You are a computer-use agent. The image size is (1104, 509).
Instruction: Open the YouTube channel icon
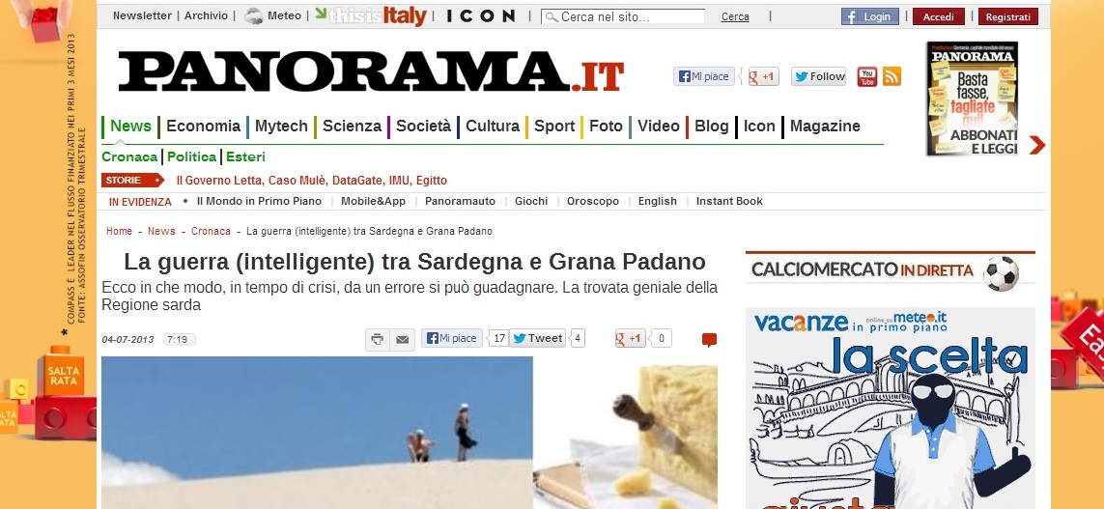click(x=866, y=76)
